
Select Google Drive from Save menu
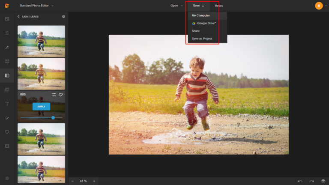(x=206, y=23)
